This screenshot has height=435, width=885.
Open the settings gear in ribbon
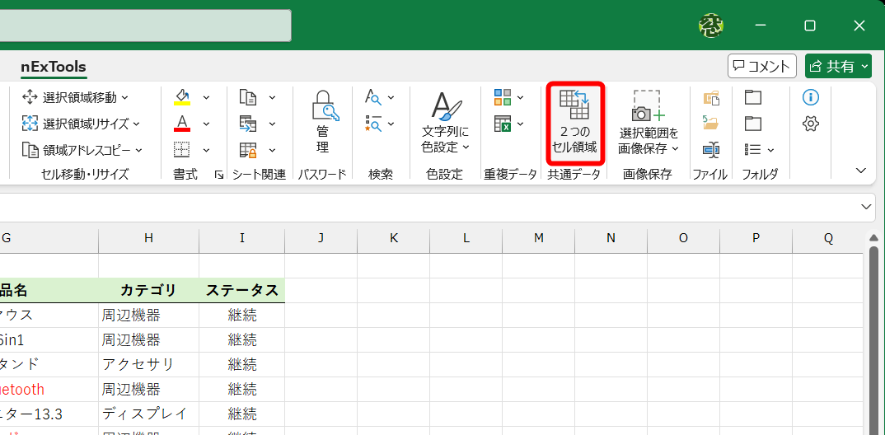click(x=811, y=124)
